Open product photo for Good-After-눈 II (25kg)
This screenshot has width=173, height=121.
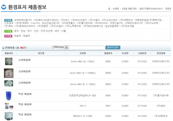coord(9,83)
